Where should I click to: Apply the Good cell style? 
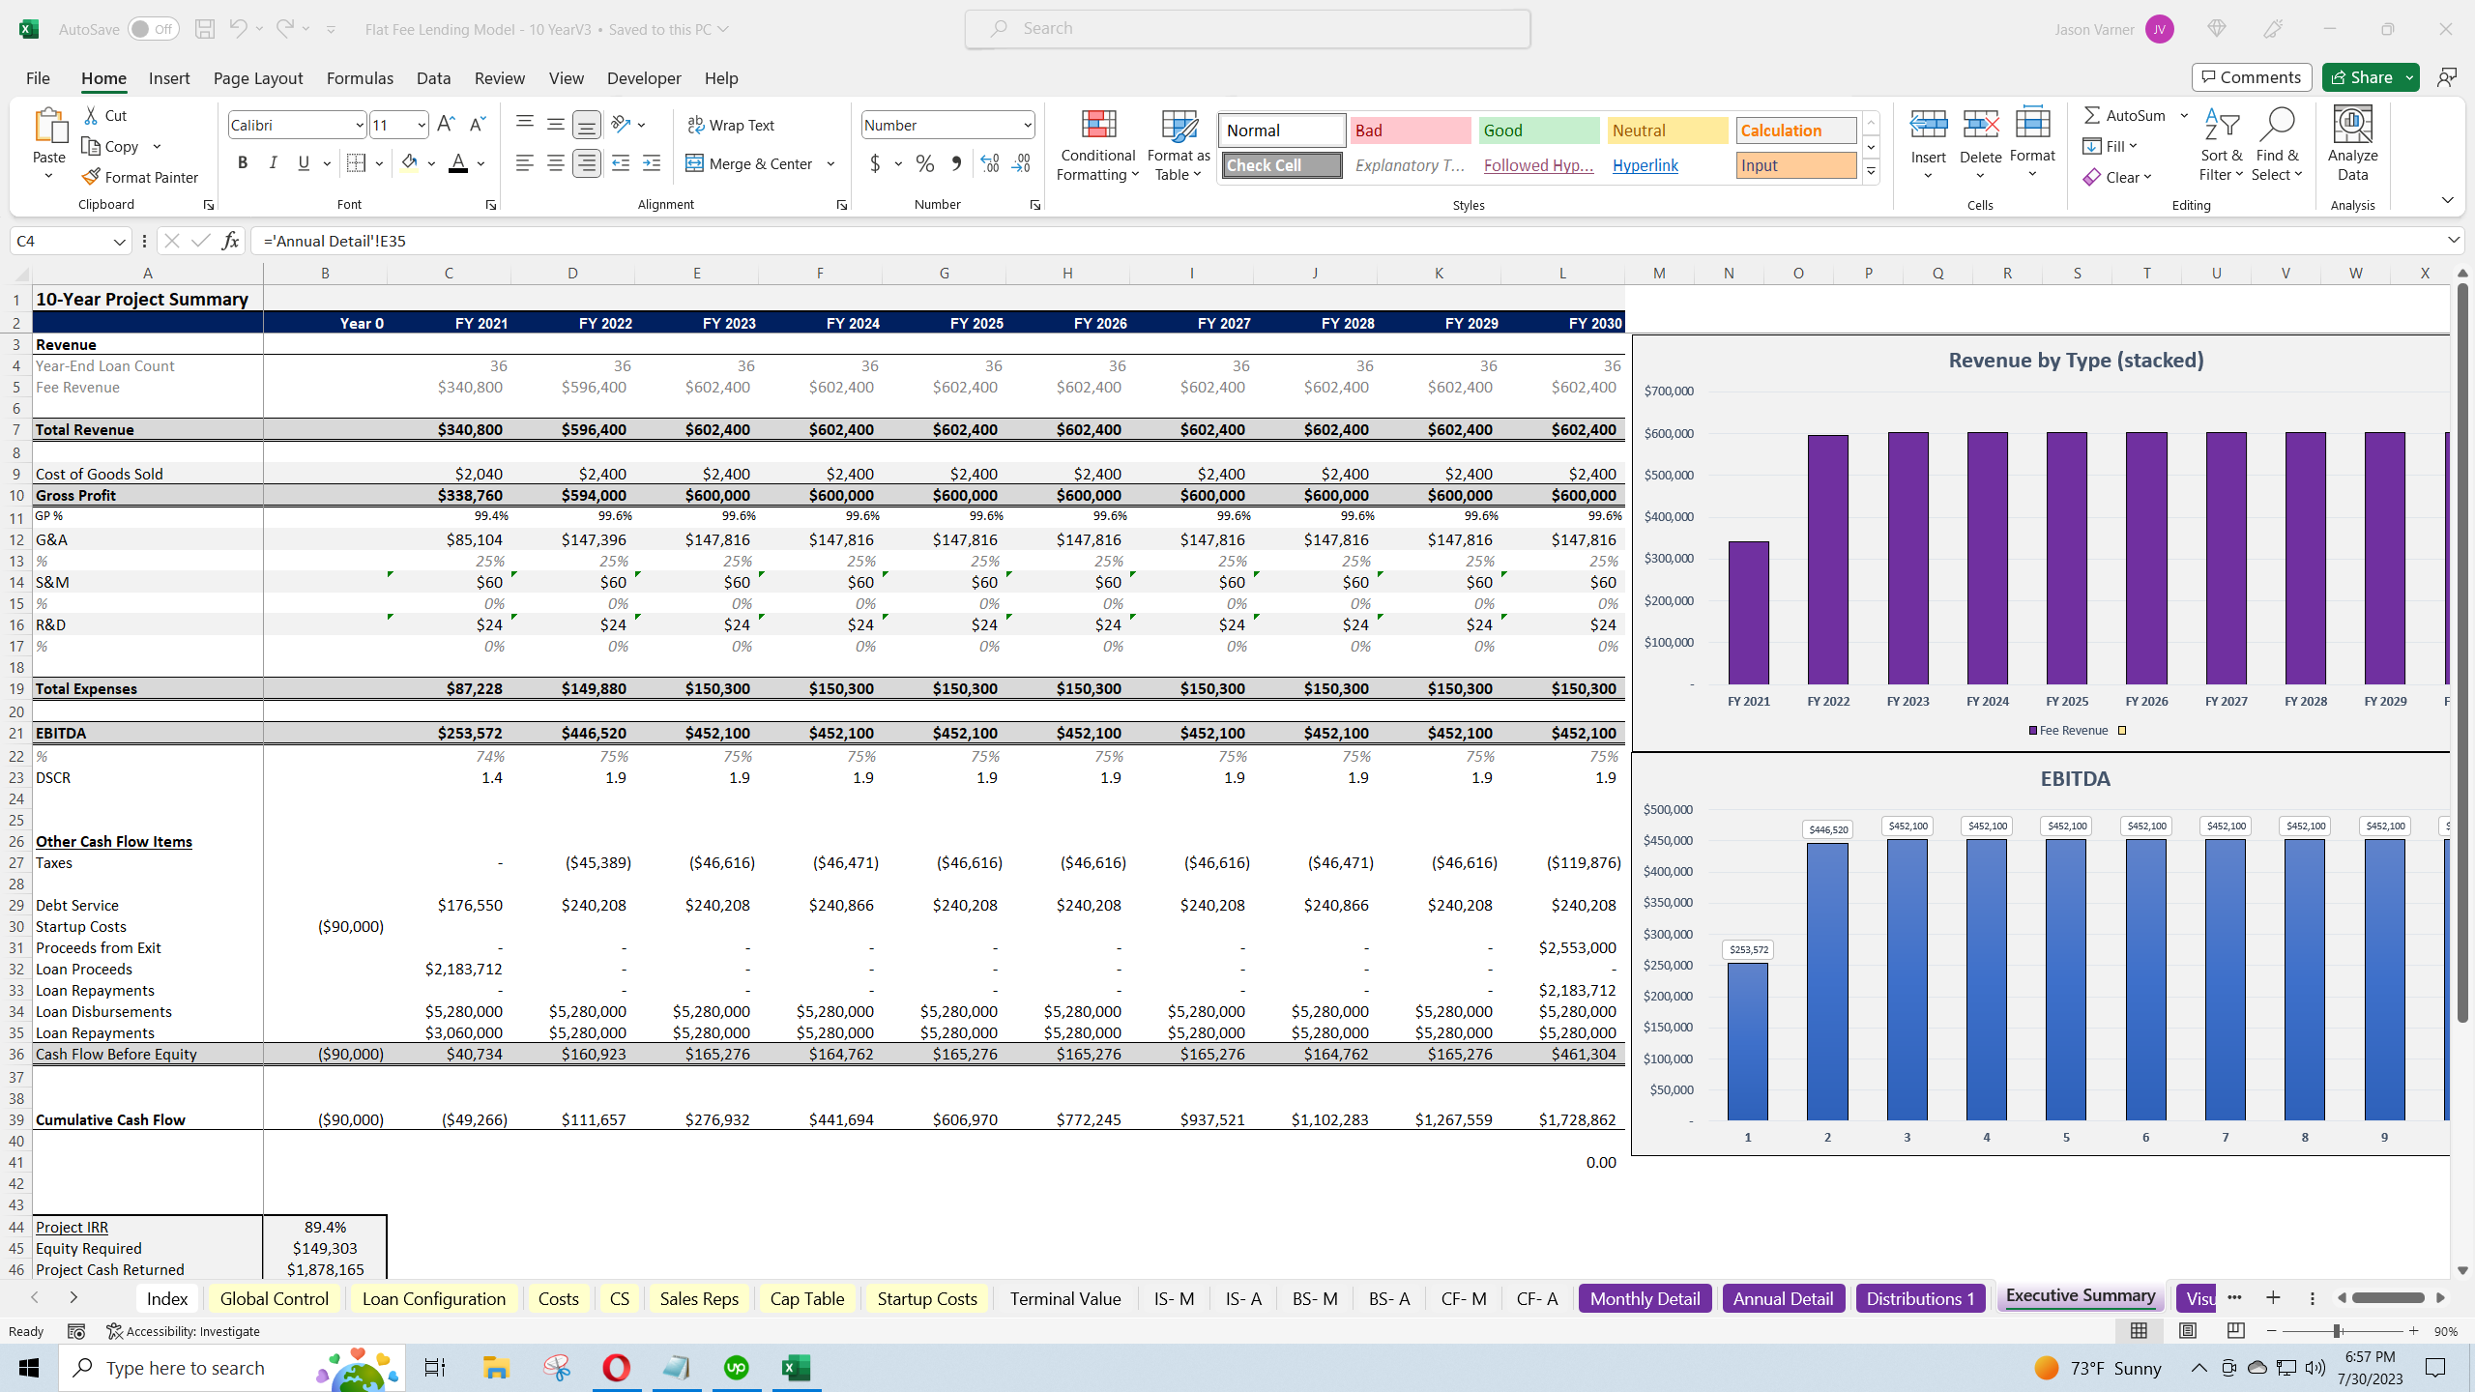point(1539,130)
